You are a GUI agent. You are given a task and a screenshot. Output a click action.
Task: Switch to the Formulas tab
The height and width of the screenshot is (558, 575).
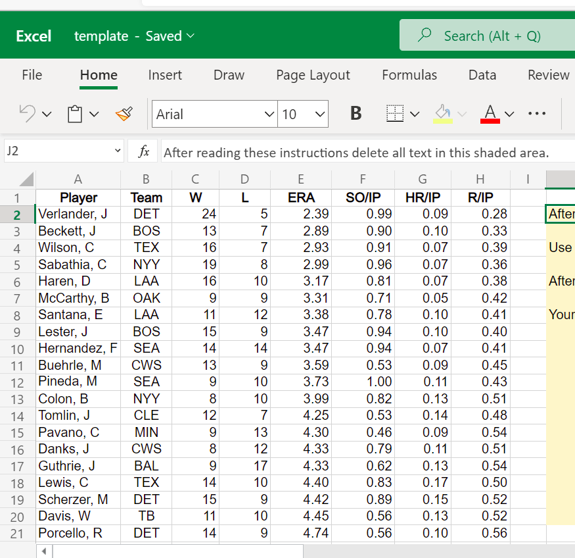pos(409,75)
